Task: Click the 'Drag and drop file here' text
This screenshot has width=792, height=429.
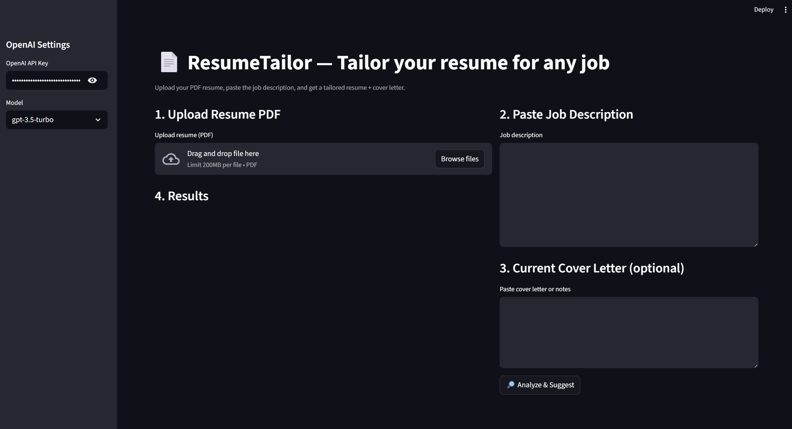Action: click(x=223, y=153)
